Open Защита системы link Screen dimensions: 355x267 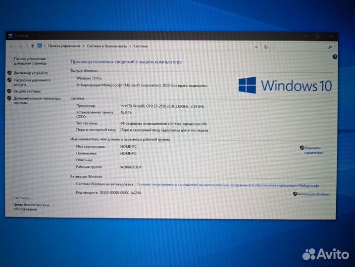point(27,91)
